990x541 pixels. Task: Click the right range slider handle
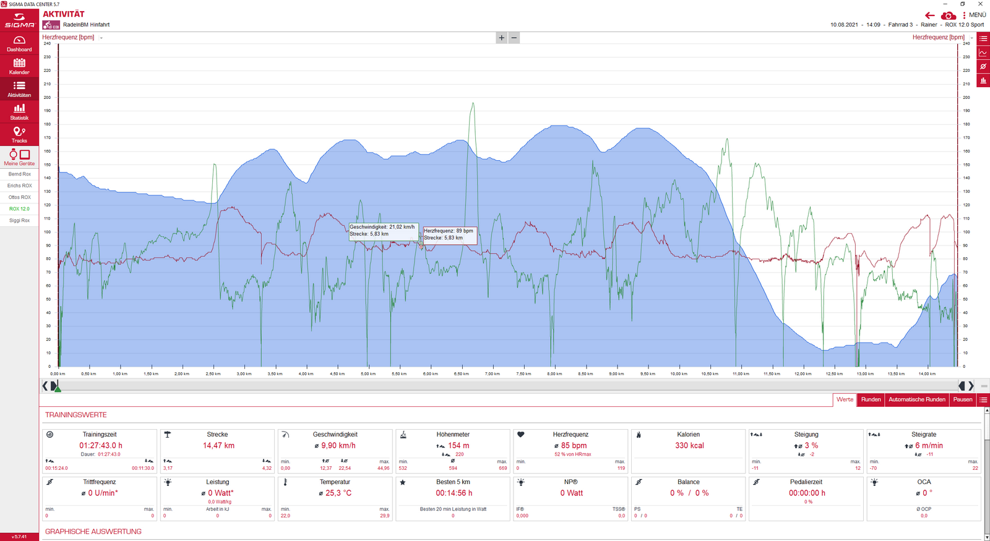(x=962, y=386)
